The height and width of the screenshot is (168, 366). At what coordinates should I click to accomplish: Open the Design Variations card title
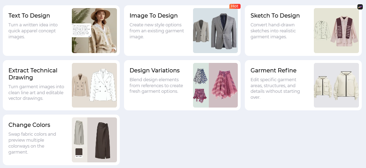pos(155,70)
